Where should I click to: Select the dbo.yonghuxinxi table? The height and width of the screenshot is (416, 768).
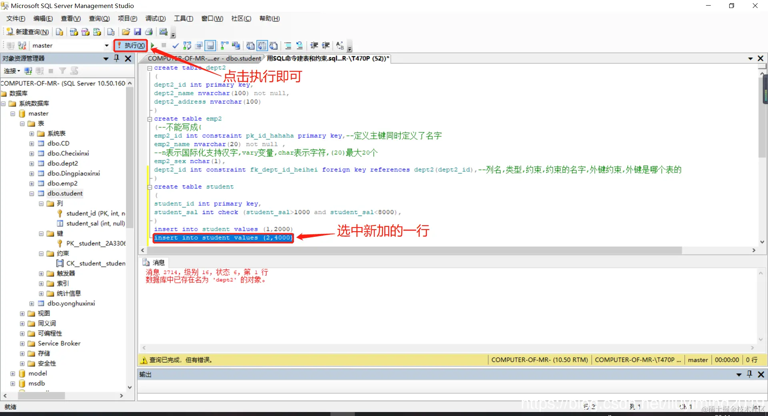click(x=71, y=303)
